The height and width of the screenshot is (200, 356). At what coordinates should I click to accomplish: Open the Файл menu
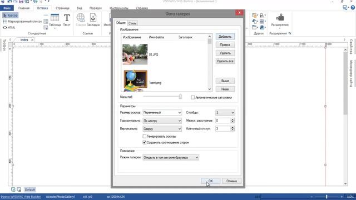tap(7, 8)
